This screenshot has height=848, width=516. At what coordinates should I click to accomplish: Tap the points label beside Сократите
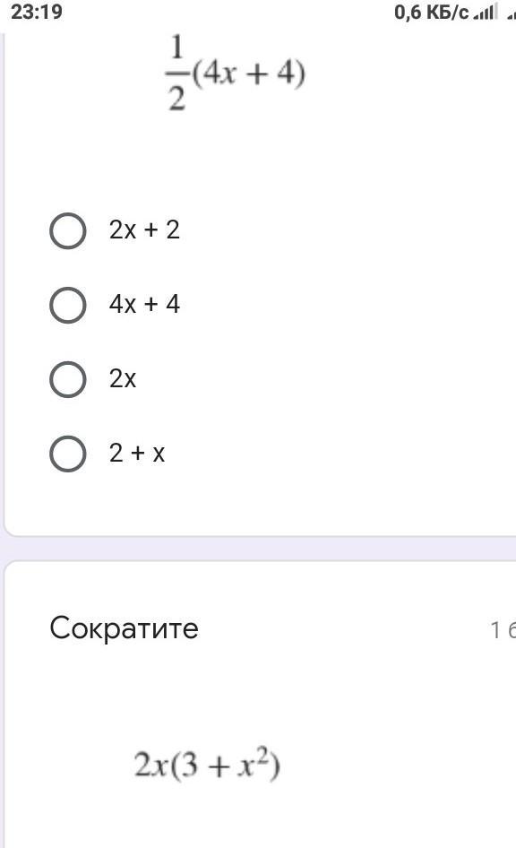coord(503,630)
